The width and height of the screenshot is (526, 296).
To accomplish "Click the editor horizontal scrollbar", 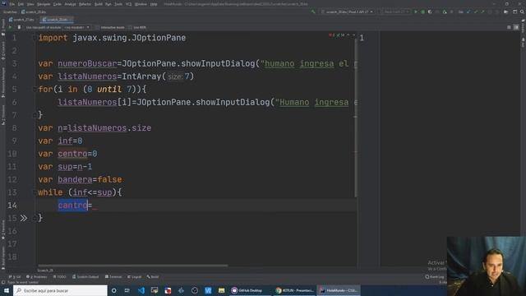I will 133,266.
